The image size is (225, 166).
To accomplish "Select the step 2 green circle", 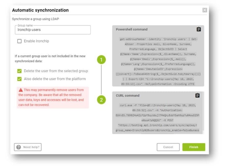I will click(101, 100).
